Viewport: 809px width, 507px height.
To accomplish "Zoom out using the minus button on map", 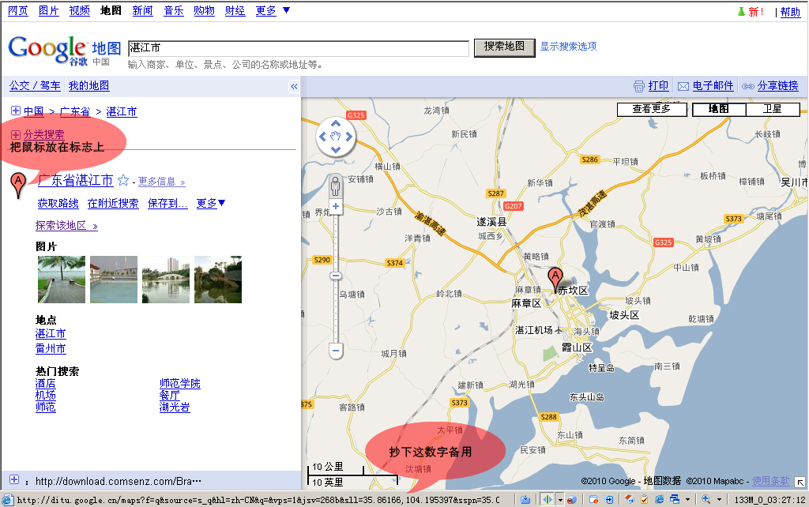I will pos(336,351).
